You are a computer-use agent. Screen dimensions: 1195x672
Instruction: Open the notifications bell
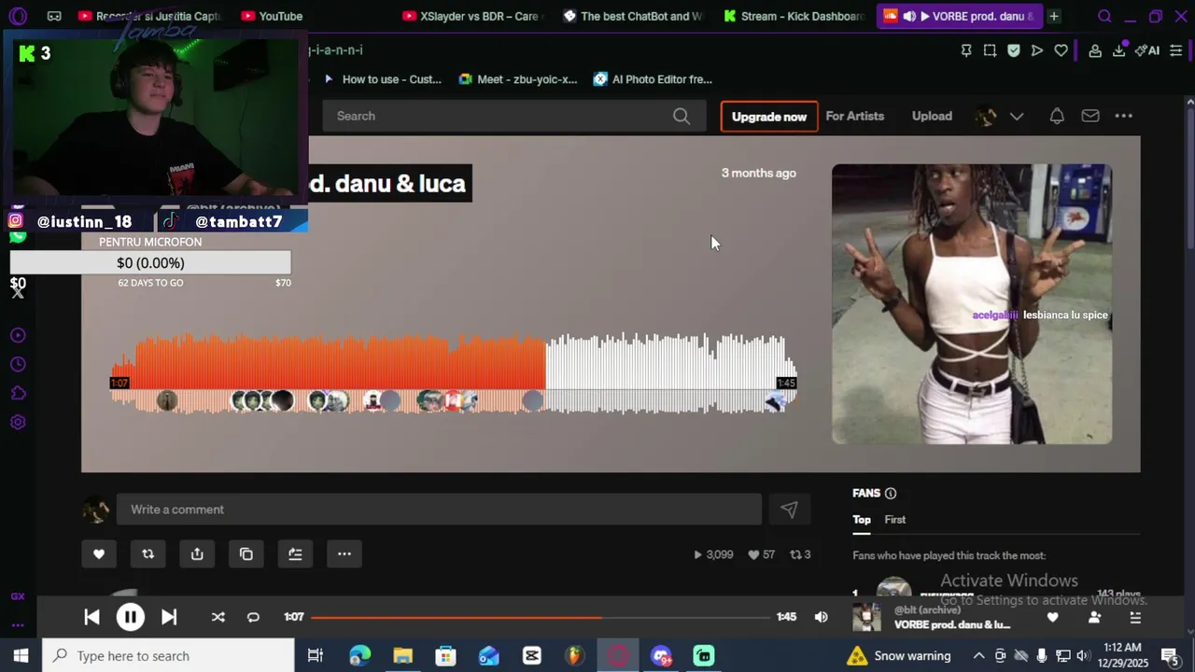(x=1057, y=116)
